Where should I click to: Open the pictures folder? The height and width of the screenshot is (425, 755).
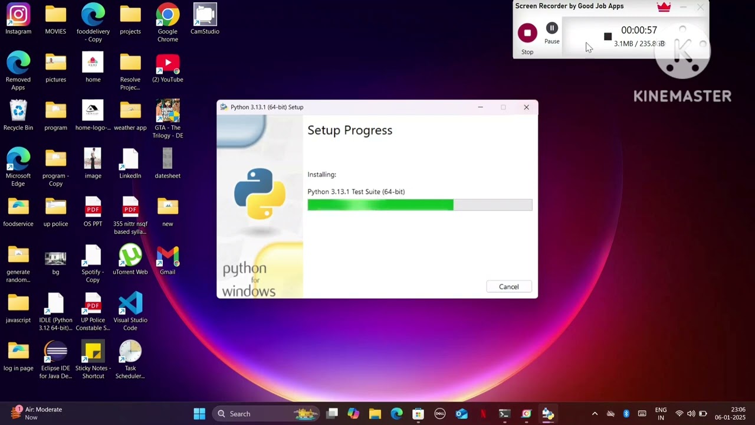coord(55,68)
